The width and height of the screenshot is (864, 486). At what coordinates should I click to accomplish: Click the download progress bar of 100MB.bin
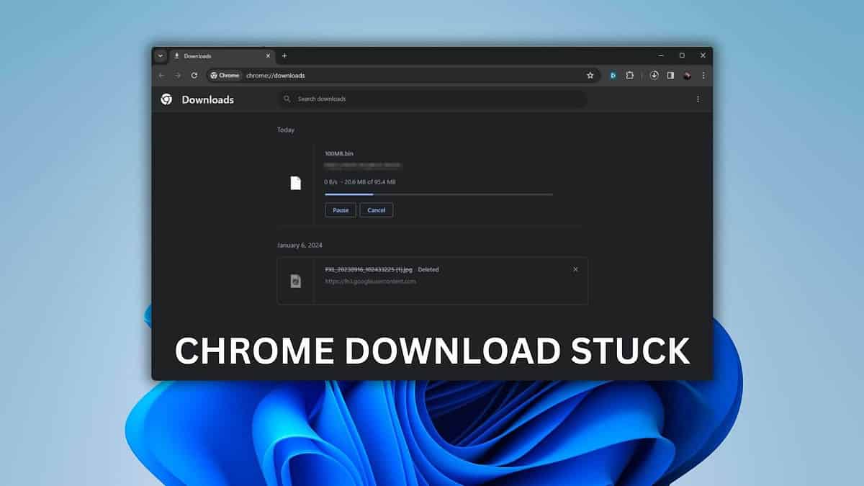click(439, 194)
